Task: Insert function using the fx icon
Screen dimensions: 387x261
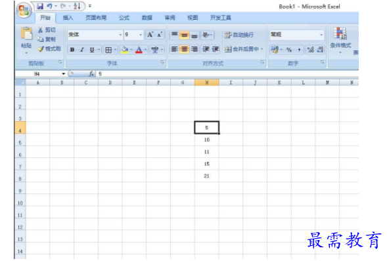Action: (91, 74)
